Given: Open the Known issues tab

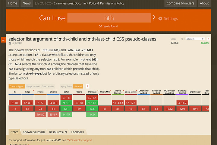Looking at the screenshot, I should click(34, 132).
